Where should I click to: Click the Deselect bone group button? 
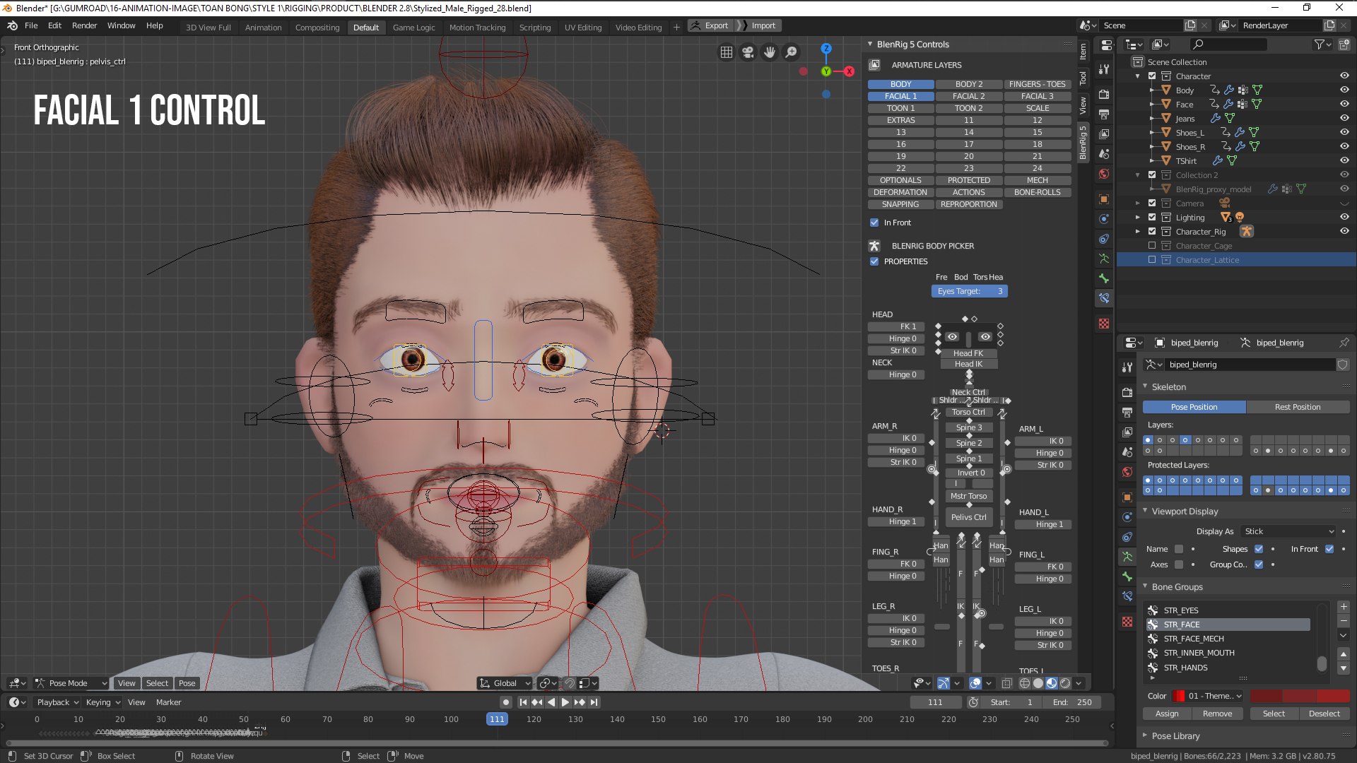coord(1324,714)
